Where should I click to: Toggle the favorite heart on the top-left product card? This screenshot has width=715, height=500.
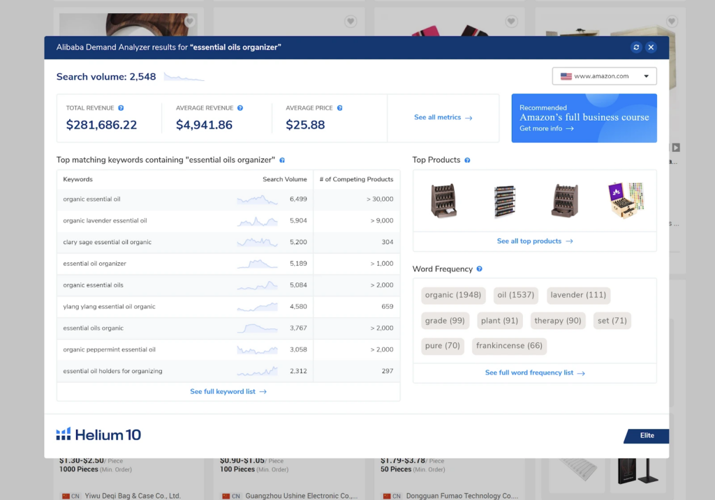point(189,22)
